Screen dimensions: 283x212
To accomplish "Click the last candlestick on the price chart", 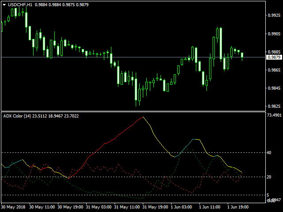I will (242, 55).
